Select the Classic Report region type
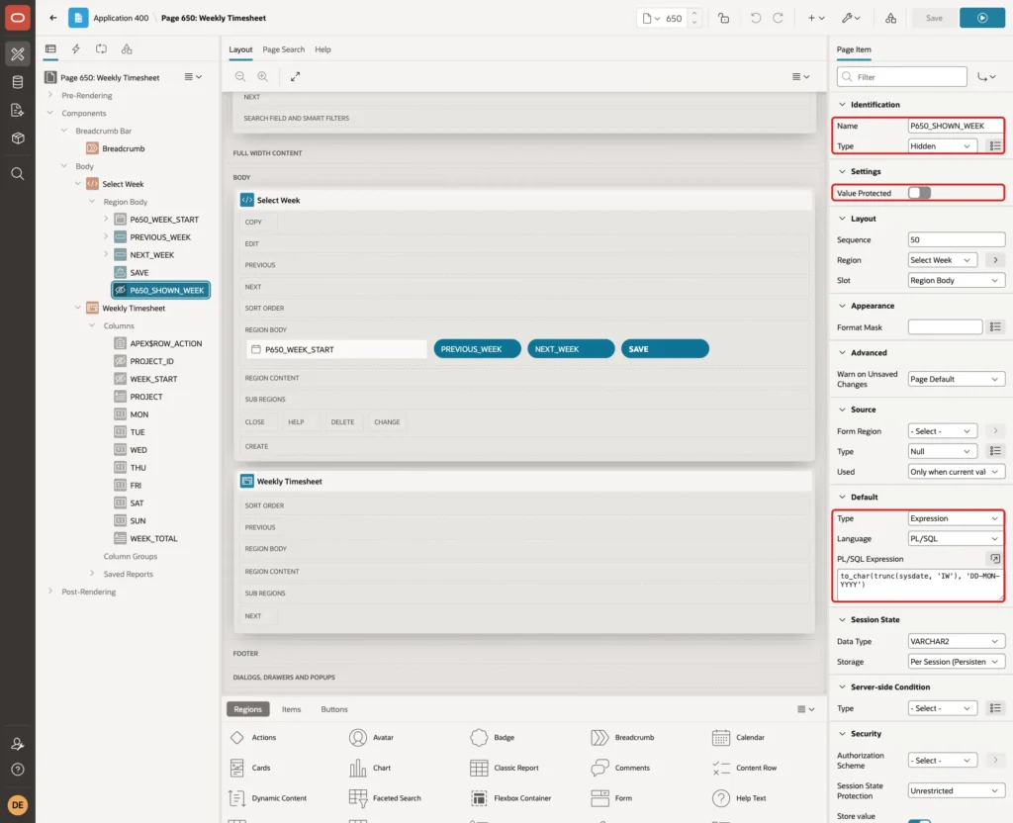The width and height of the screenshot is (1013, 823). (x=504, y=768)
